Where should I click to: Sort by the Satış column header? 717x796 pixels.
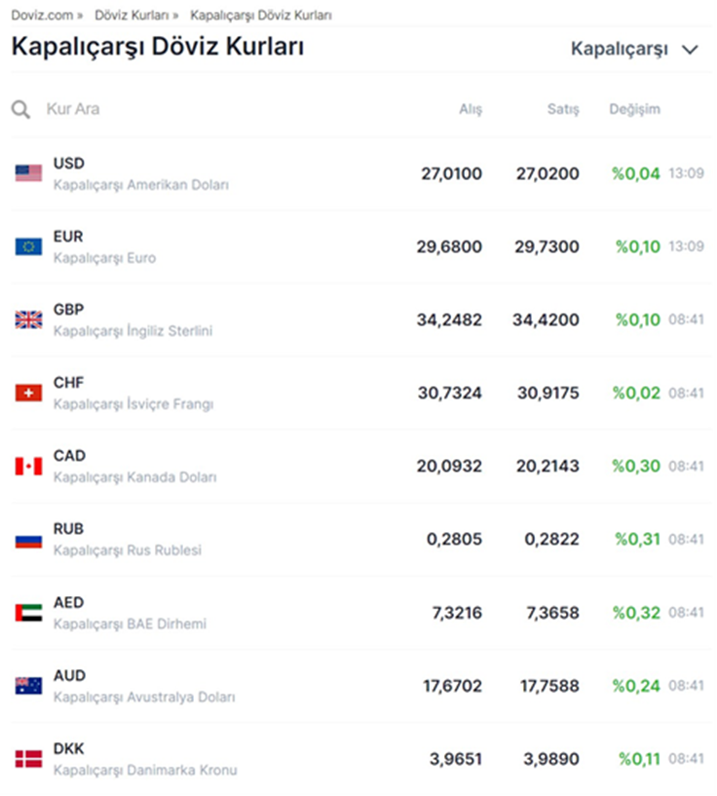(x=562, y=109)
